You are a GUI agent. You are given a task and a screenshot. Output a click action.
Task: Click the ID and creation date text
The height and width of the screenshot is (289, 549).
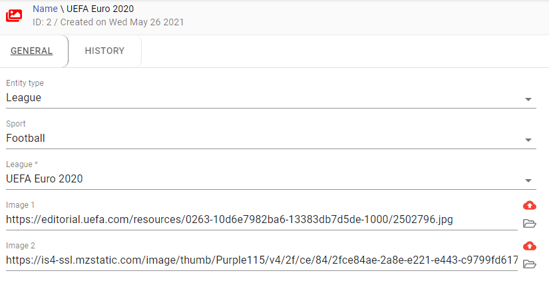click(x=108, y=22)
